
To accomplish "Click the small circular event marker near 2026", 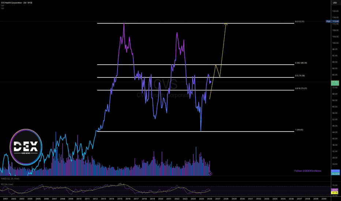I will [x=210, y=173].
